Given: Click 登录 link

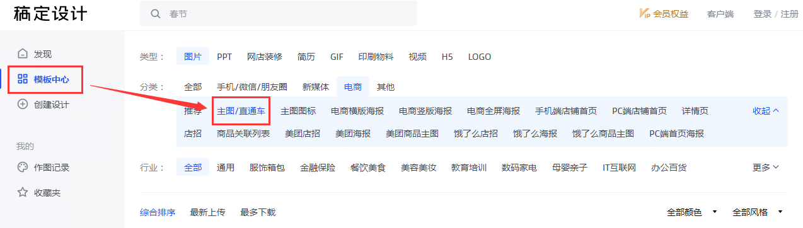Looking at the screenshot, I should (763, 14).
